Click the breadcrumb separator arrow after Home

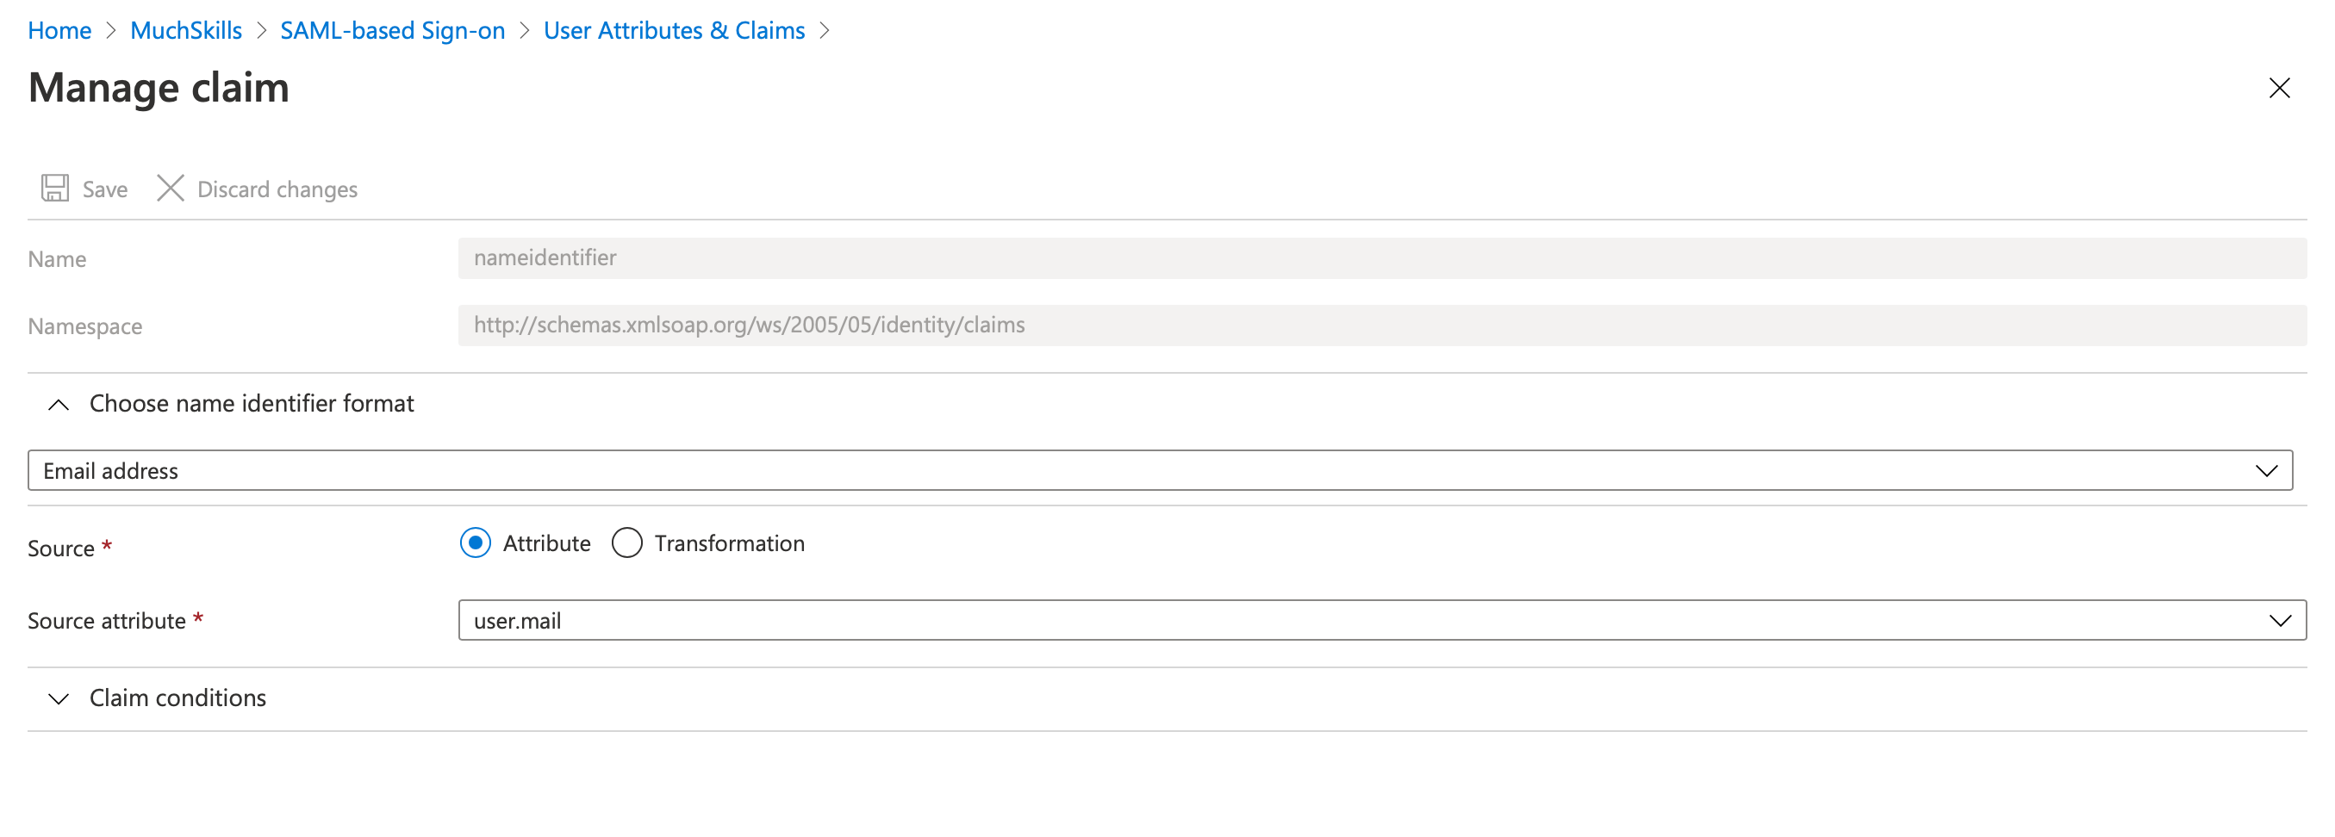pyautogui.click(x=110, y=30)
